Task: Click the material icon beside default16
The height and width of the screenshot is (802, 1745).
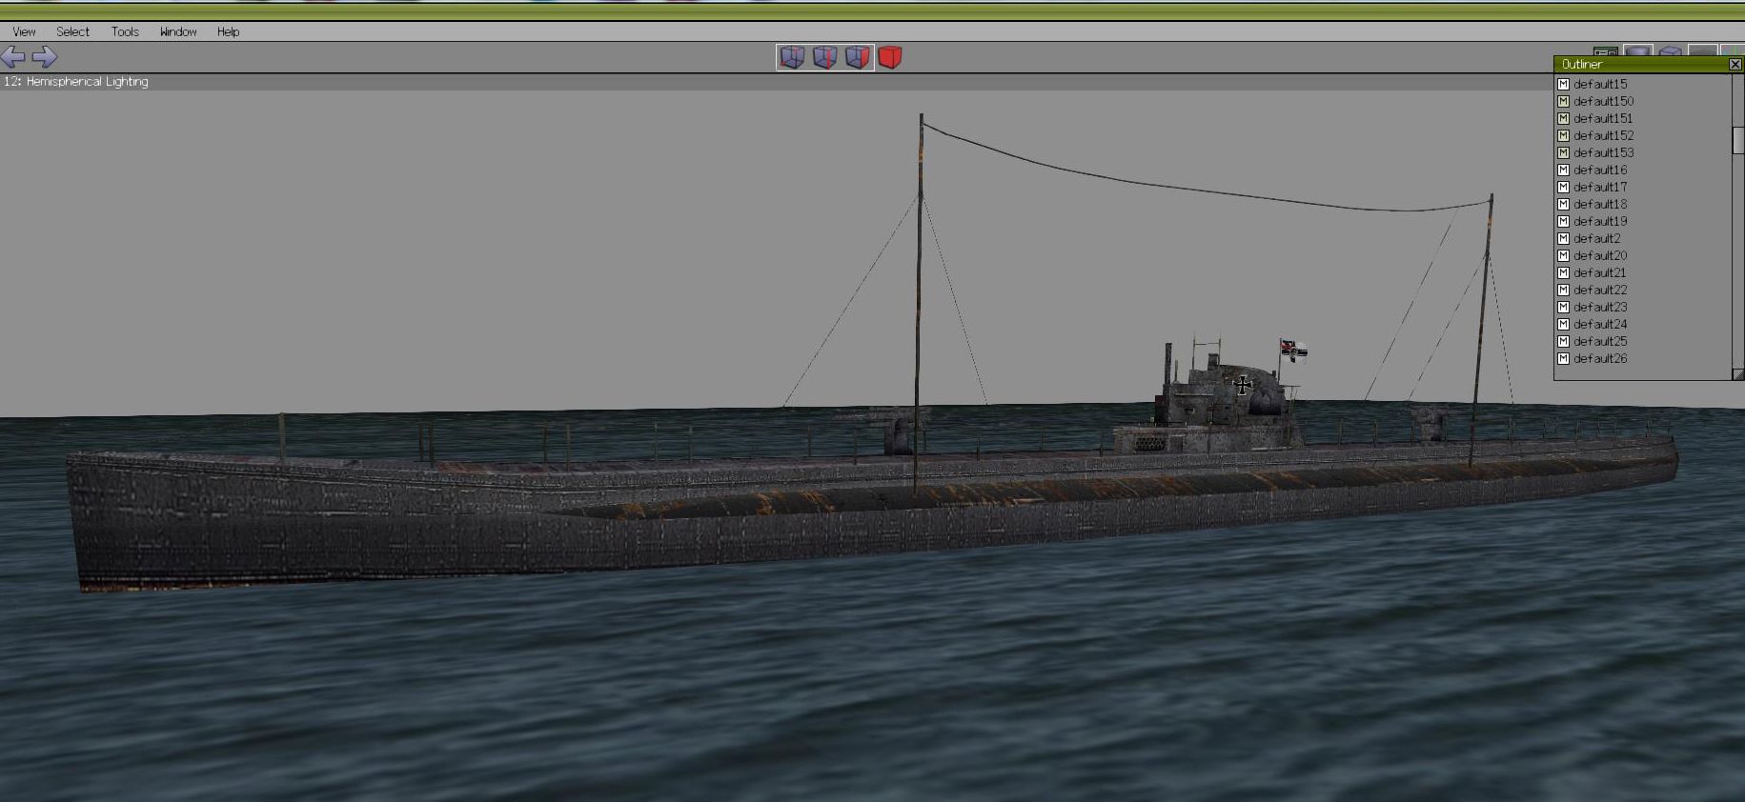Action: 1563,170
